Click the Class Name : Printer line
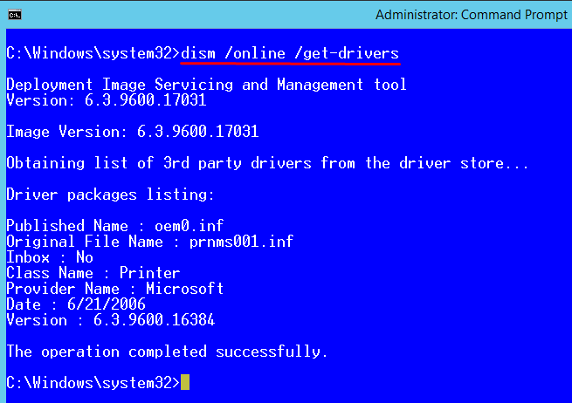This screenshot has width=572, height=403. pos(93,273)
